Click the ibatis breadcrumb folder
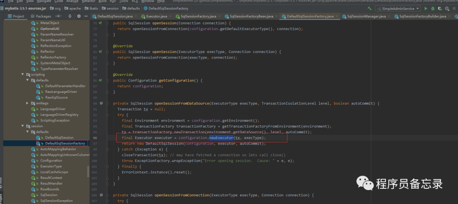Screen dimensions: 458x204 coord(92,8)
